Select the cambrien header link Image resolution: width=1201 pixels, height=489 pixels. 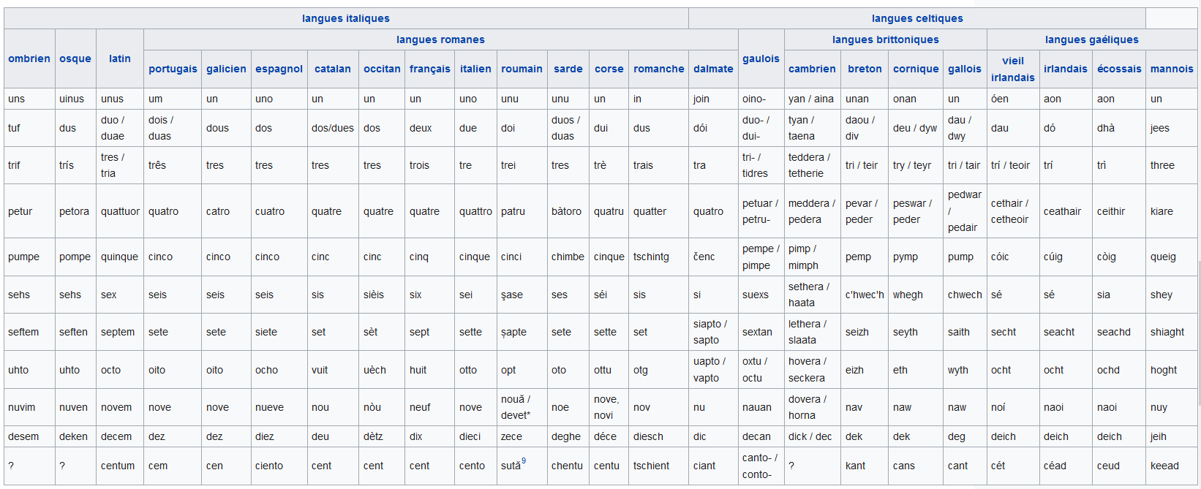[x=812, y=69]
